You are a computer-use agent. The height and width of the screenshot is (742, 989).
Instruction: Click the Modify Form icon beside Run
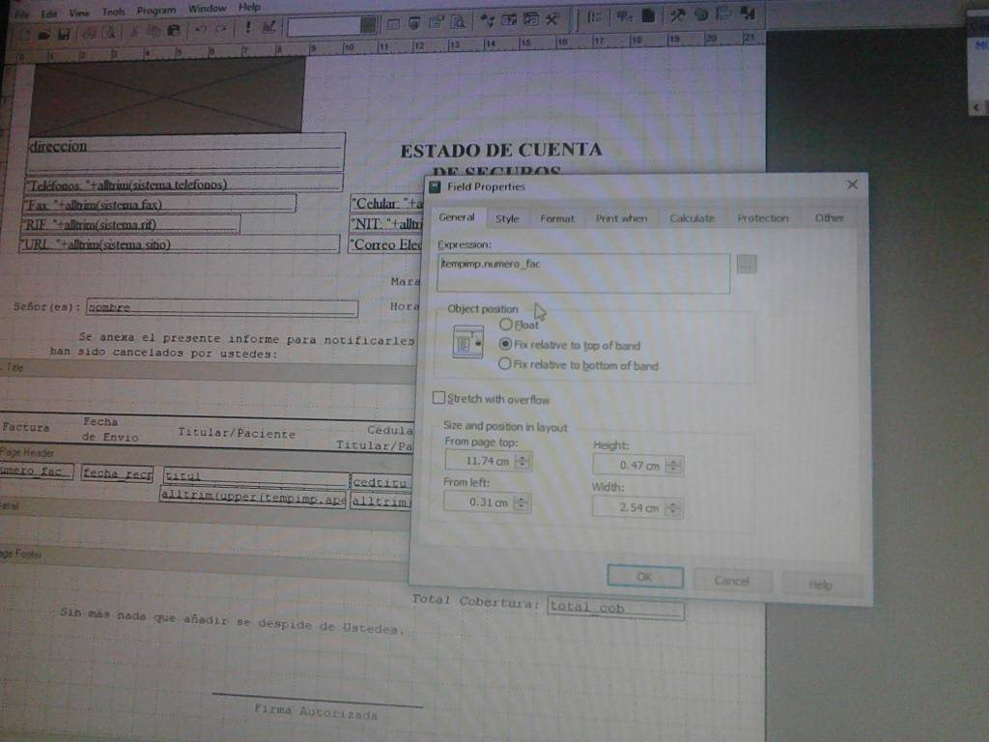pyautogui.click(x=268, y=26)
